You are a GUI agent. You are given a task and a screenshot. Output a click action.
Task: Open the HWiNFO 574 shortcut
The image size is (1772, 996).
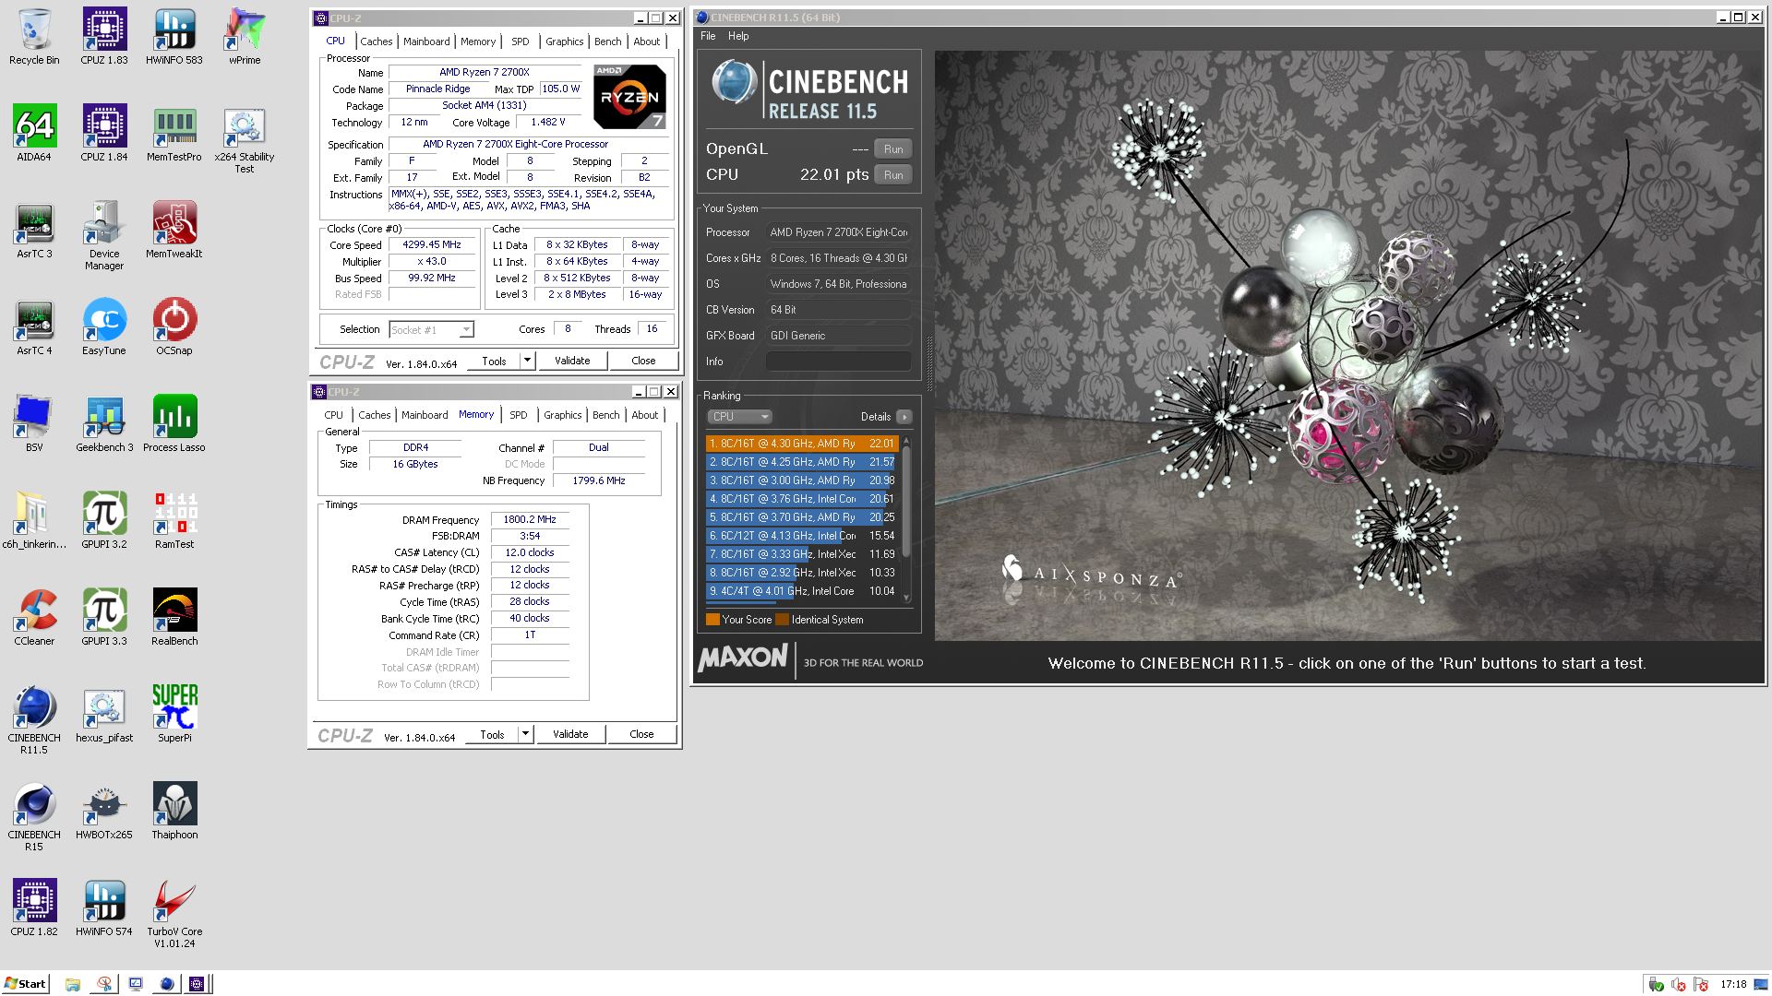[104, 908]
